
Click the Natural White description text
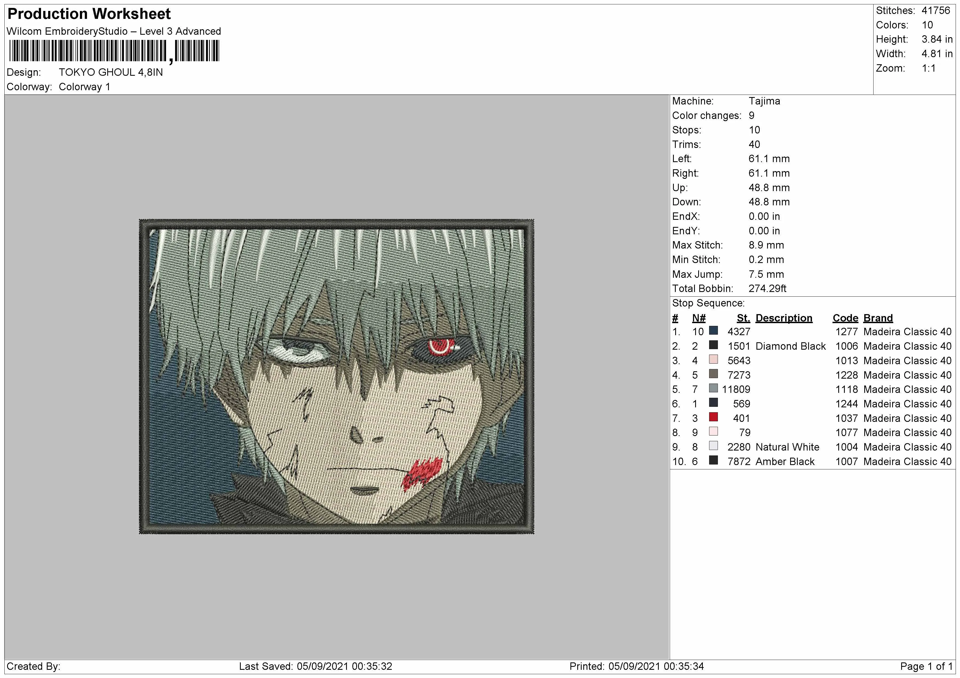pyautogui.click(x=787, y=447)
